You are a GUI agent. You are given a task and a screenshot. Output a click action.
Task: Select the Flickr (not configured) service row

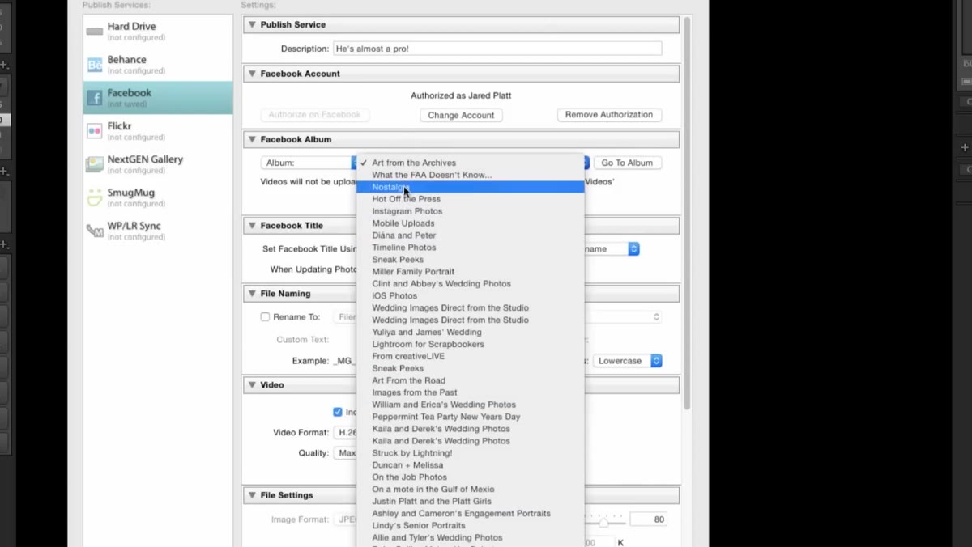[158, 131]
